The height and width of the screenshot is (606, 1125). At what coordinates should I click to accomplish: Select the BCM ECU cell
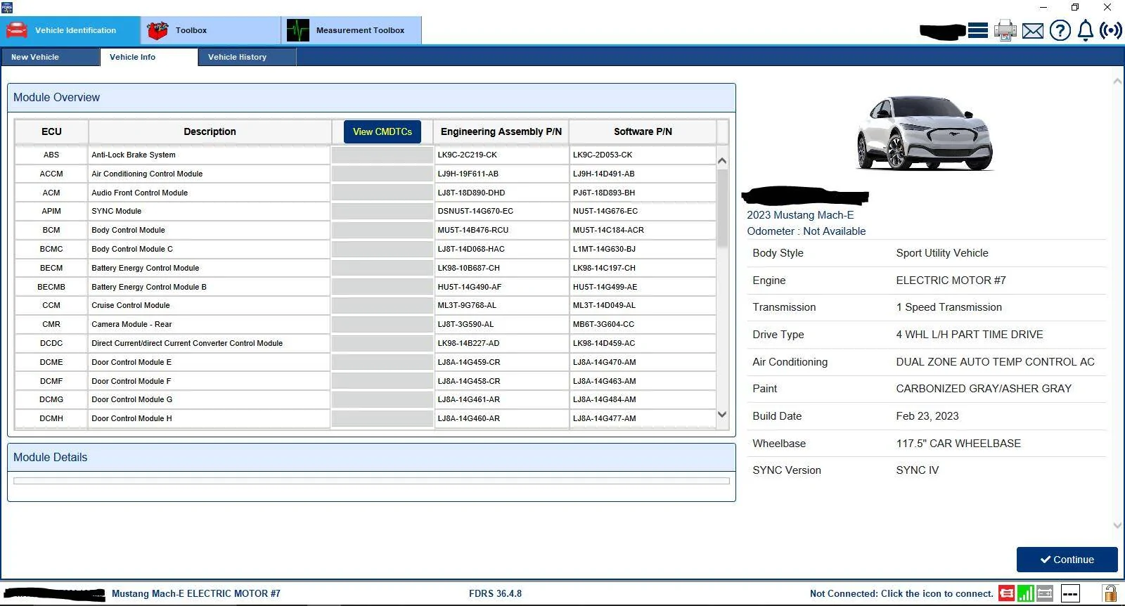point(51,230)
